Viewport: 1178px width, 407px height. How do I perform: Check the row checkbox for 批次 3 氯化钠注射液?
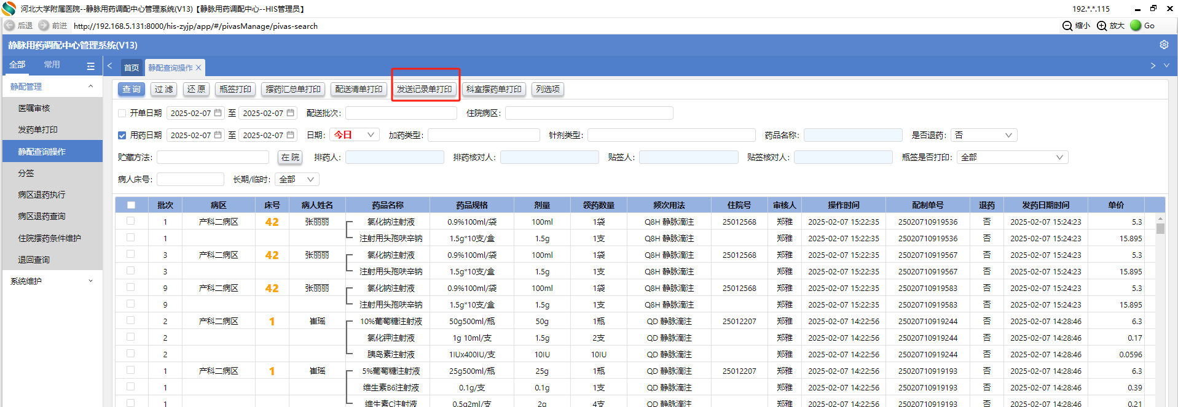130,254
